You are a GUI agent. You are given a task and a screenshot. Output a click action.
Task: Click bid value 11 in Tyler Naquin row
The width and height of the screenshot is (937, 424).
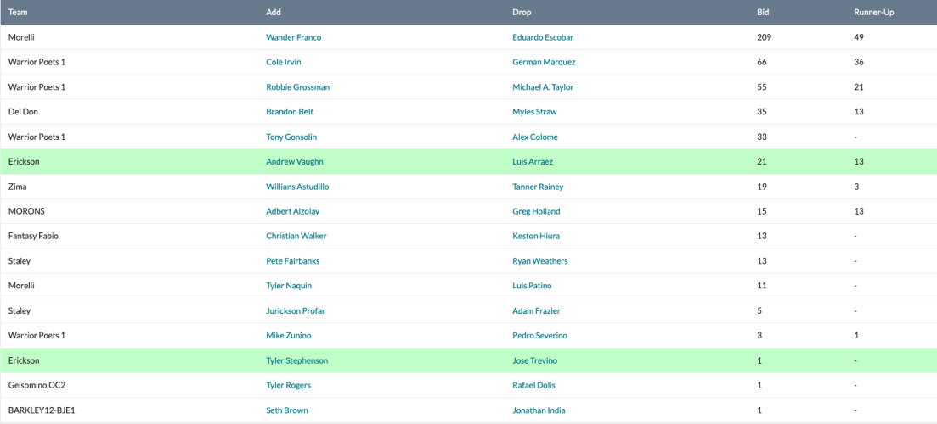(x=762, y=286)
